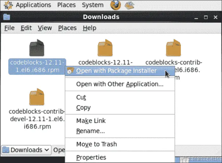Open the System menu in the top panel
This screenshot has width=222, height=163.
tap(93, 5)
